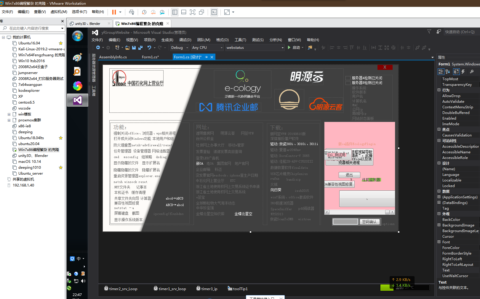Click the Open File folder icon in Visual Studio
The width and height of the screenshot is (480, 299).
[127, 47]
